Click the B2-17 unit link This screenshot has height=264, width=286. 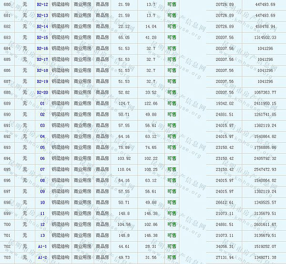point(42,59)
